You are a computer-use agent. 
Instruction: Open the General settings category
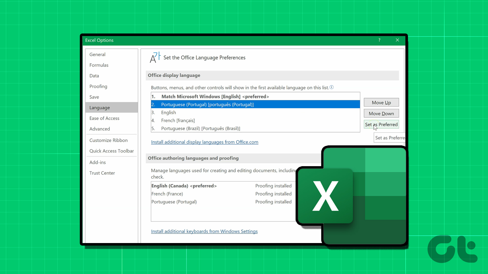(x=97, y=54)
